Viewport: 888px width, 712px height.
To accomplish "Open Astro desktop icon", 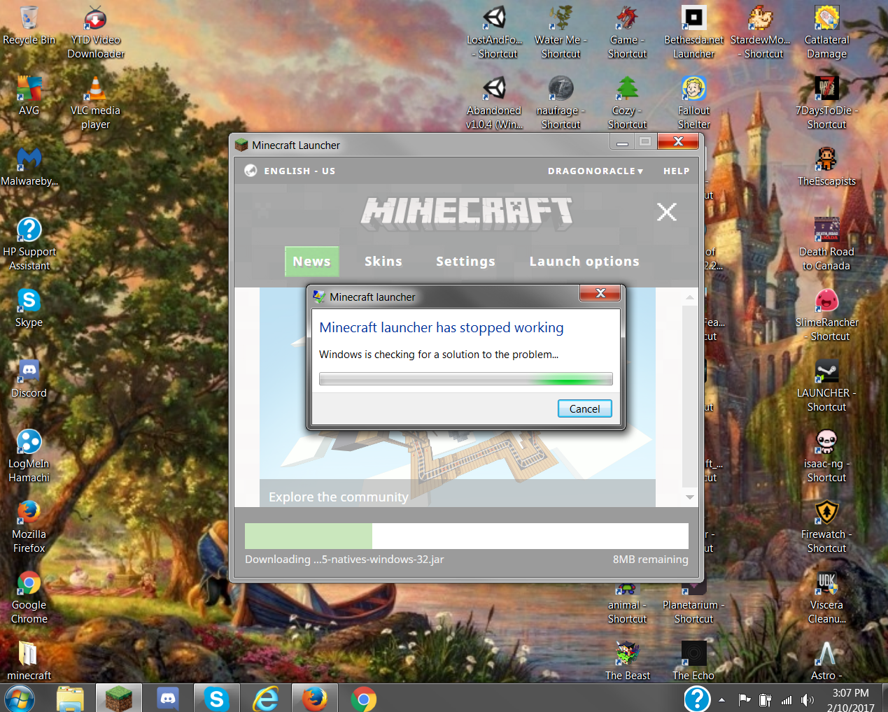I will coord(826,662).
